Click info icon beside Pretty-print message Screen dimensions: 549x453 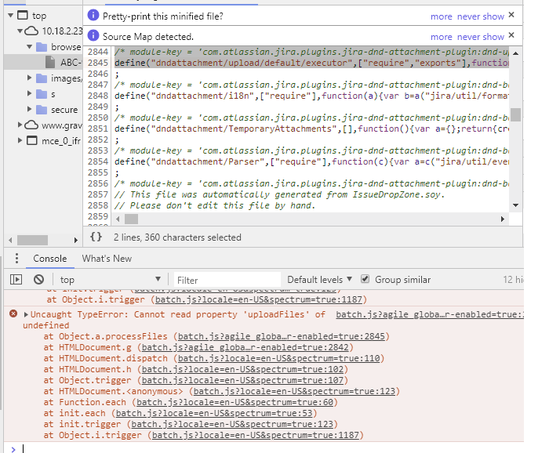point(93,16)
